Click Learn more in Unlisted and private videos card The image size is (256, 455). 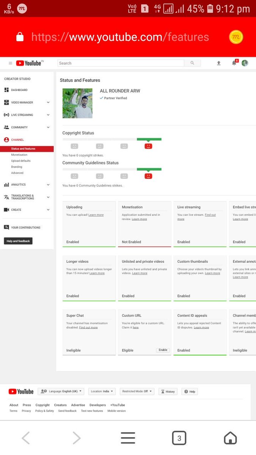tap(140, 273)
